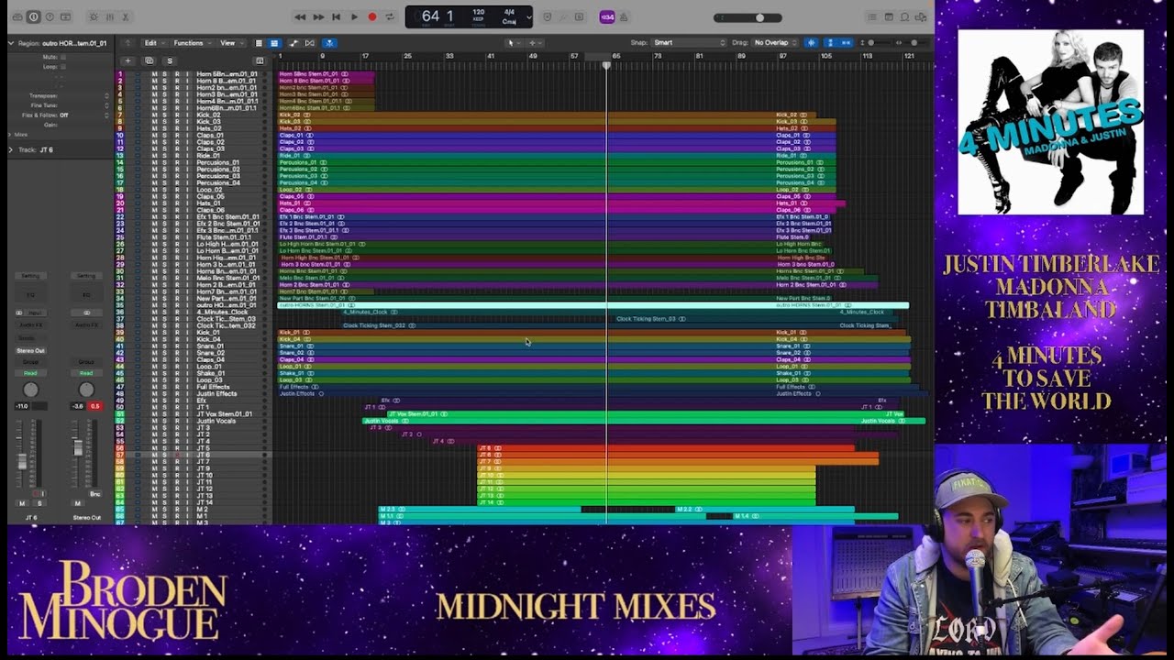This screenshot has height=660, width=1174.
Task: Switch to grid view icon
Action: coord(259,43)
